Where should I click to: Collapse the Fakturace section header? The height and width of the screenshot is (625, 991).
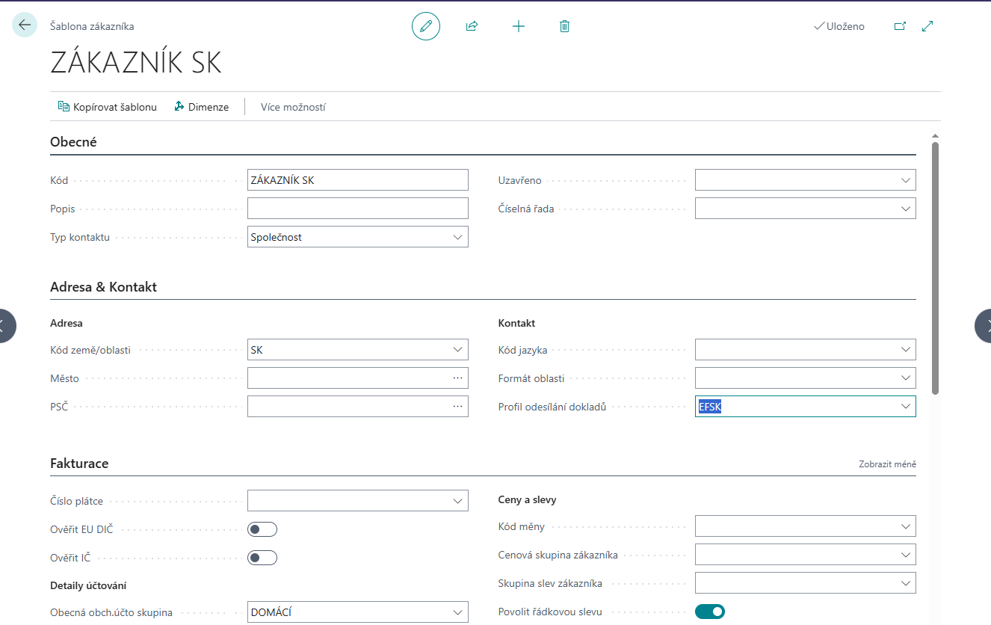(79, 464)
